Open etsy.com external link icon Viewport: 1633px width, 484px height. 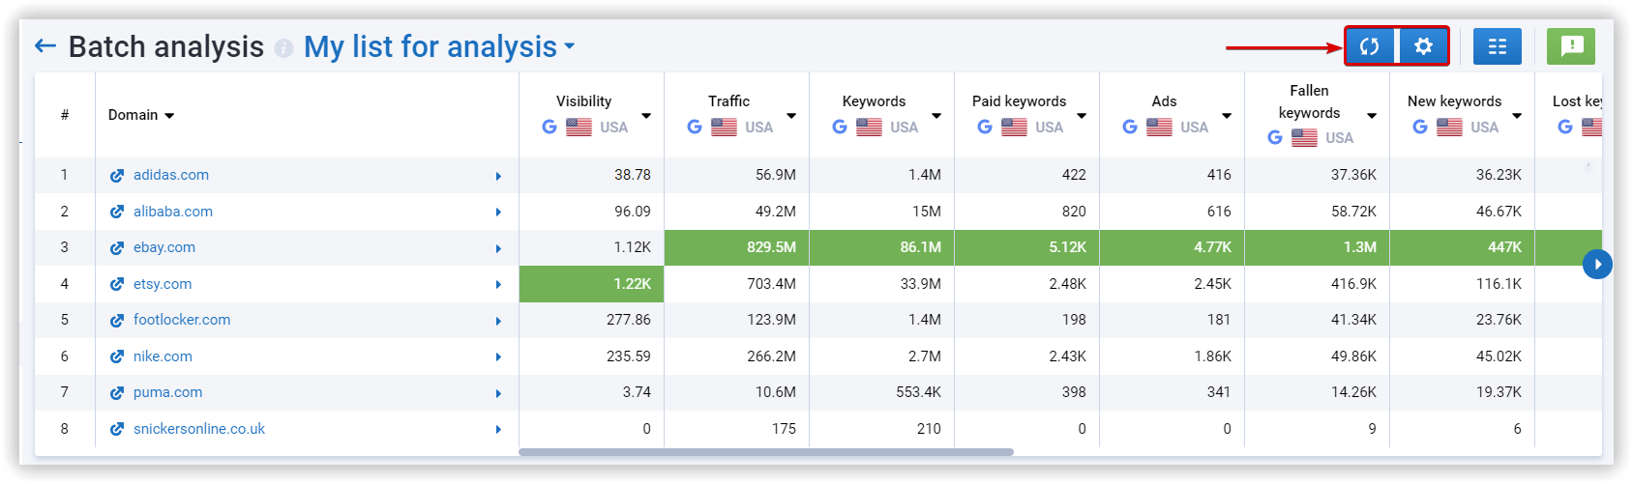(x=117, y=284)
